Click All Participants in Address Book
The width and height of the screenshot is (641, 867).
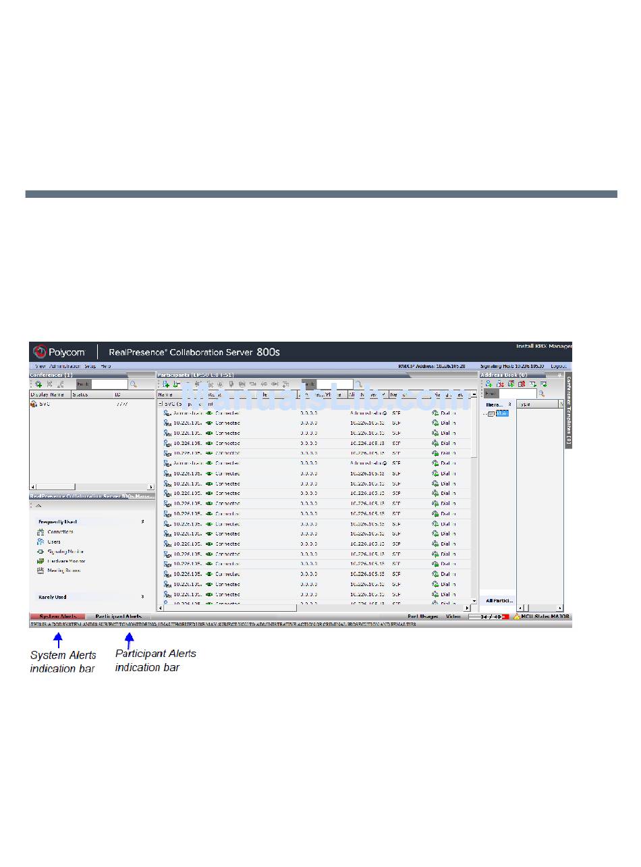[500, 600]
